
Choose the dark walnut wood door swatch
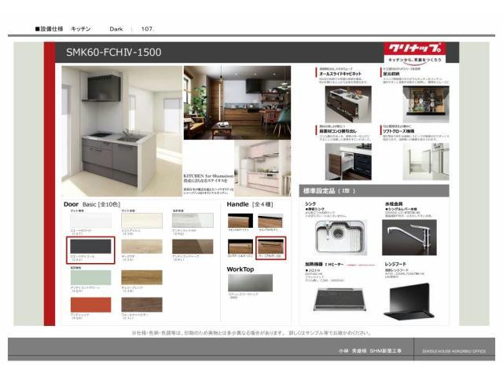[141, 304]
